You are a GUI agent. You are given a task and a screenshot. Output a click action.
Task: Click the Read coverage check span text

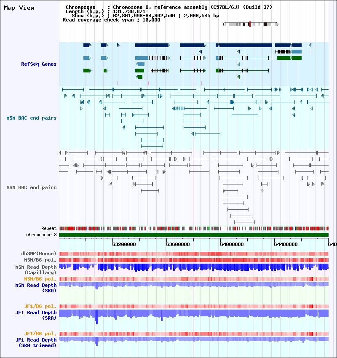(x=111, y=20)
